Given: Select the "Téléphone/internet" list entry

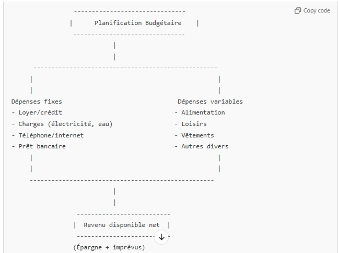Looking at the screenshot, I should (x=51, y=135).
